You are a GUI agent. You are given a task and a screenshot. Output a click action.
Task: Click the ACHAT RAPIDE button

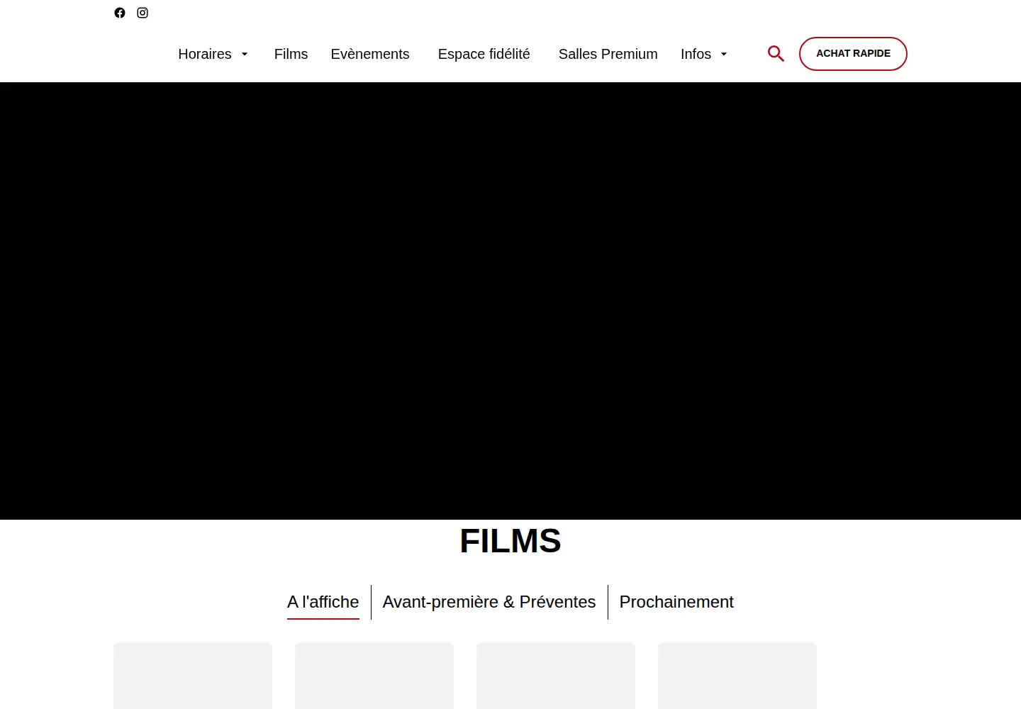[x=853, y=54]
